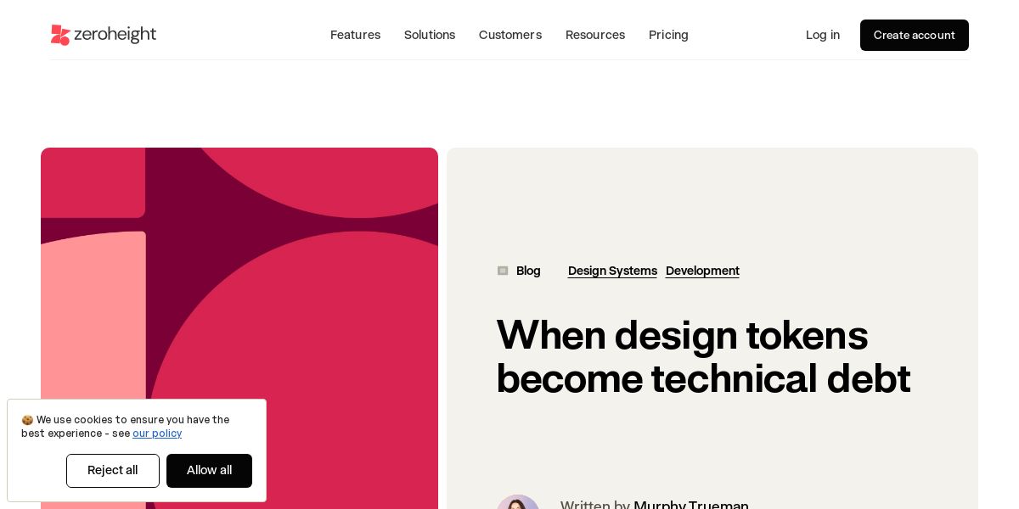
Task: Click the zeroheight wordmark text
Action: (x=115, y=35)
